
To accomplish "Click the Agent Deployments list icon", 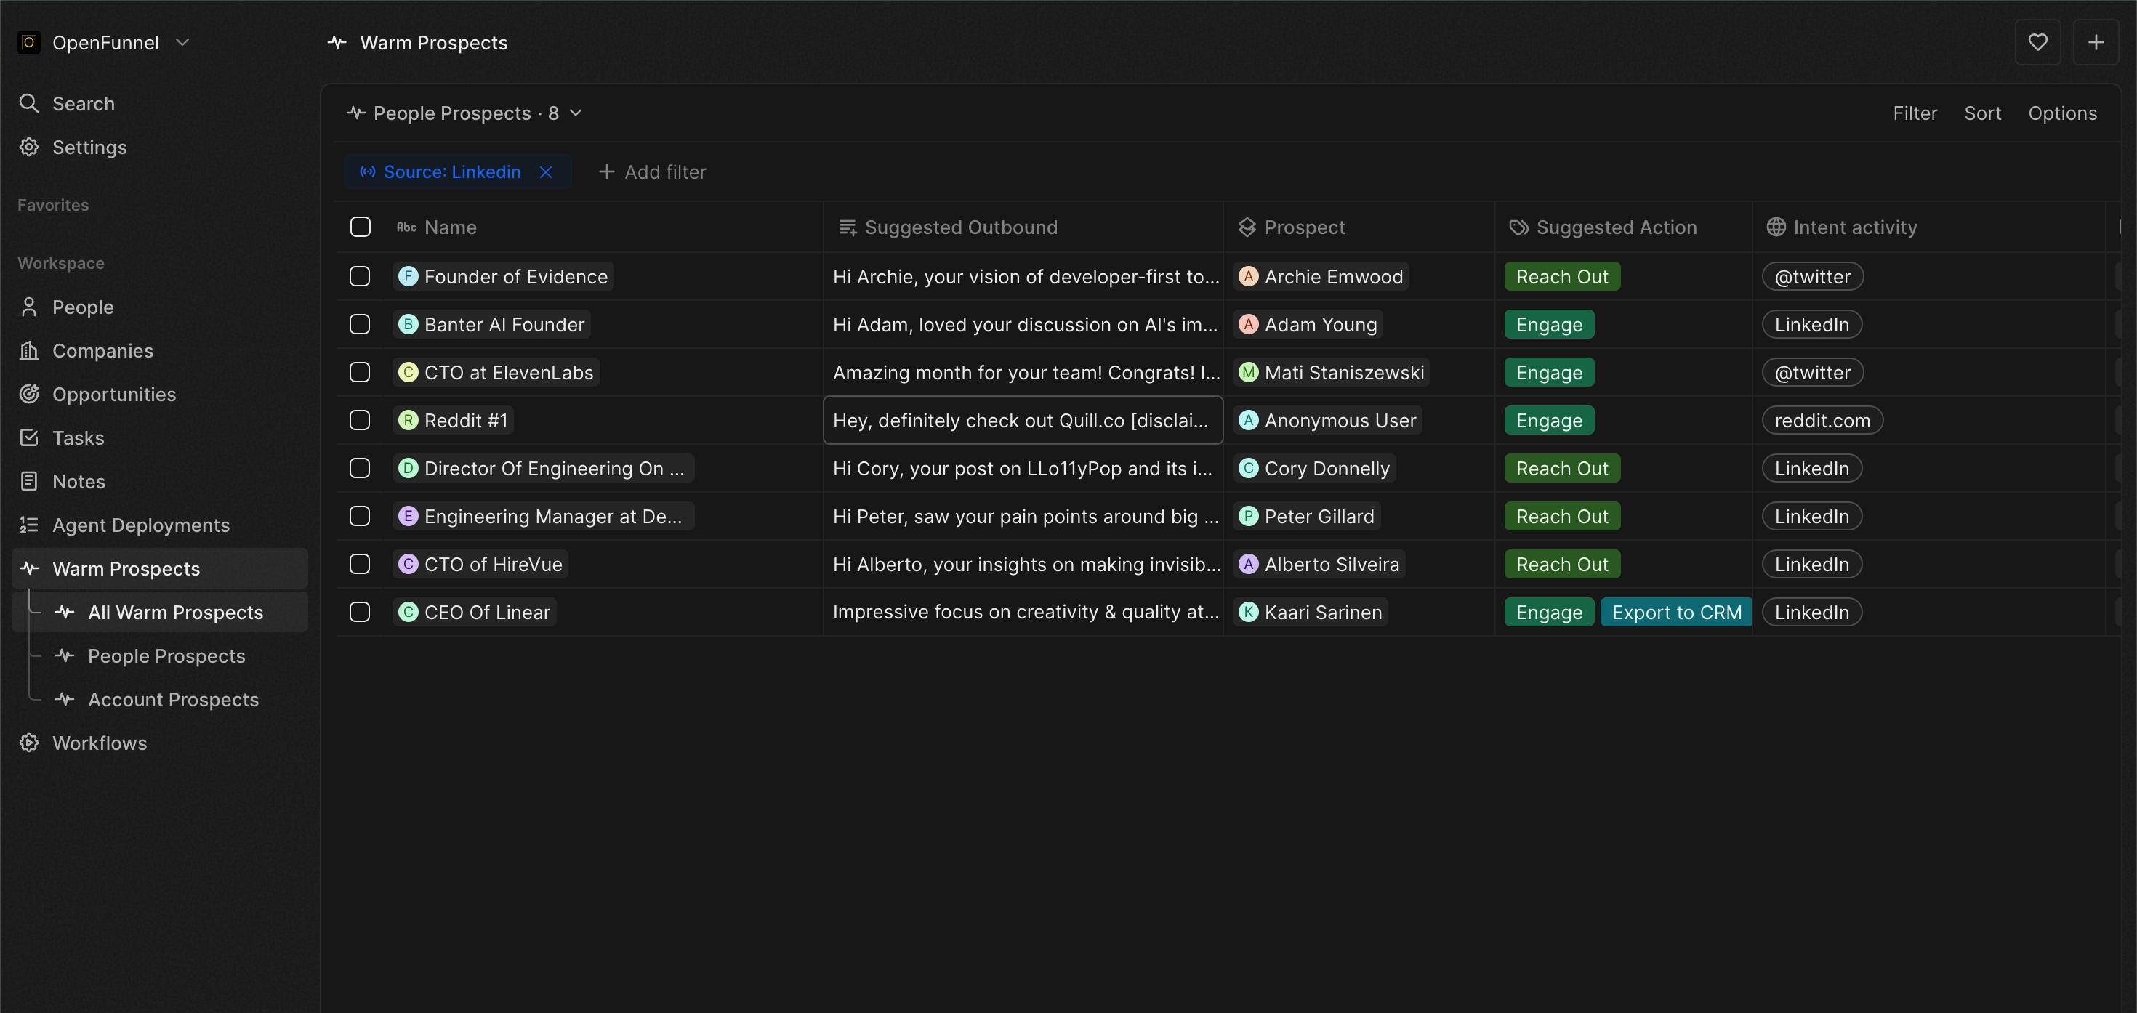I will point(29,525).
